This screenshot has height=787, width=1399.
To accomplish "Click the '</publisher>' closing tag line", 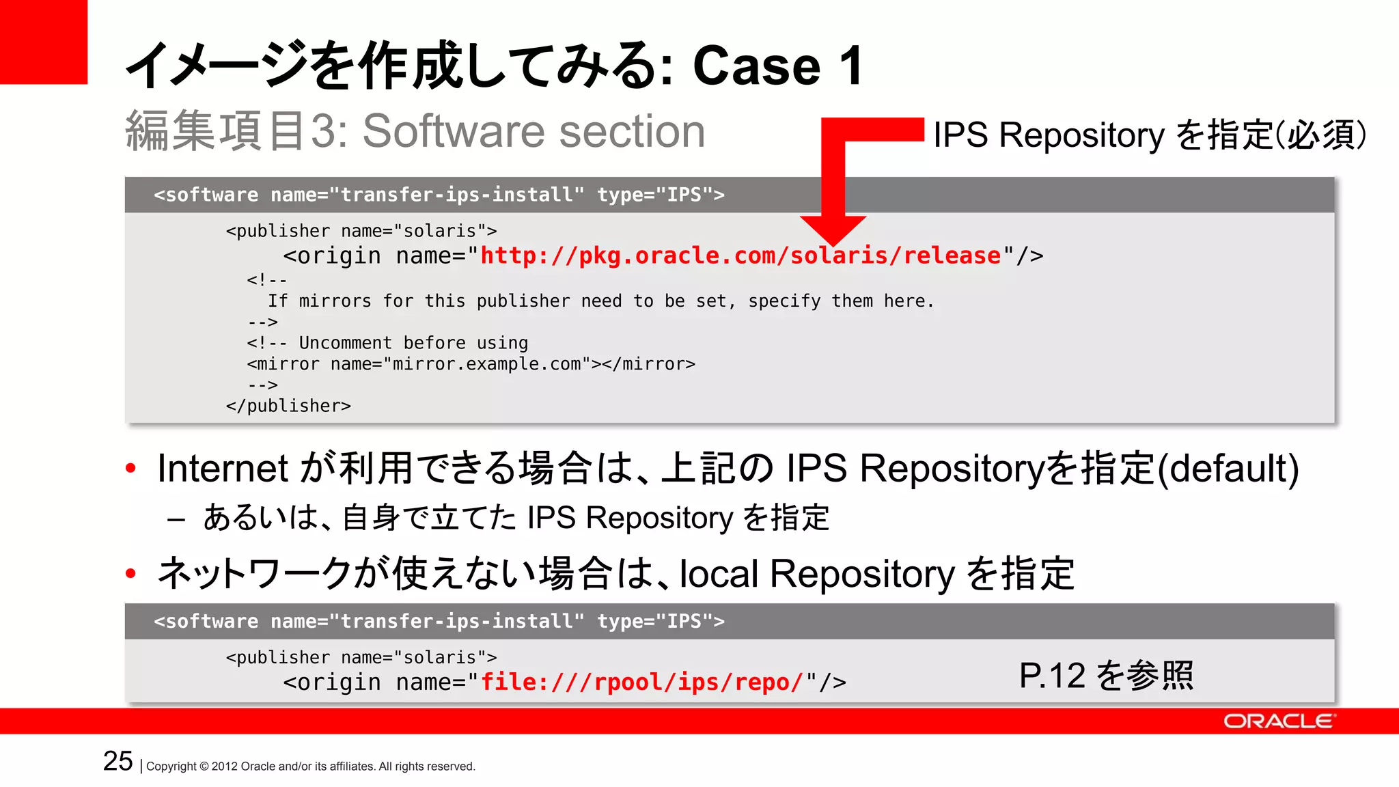I will tap(288, 406).
